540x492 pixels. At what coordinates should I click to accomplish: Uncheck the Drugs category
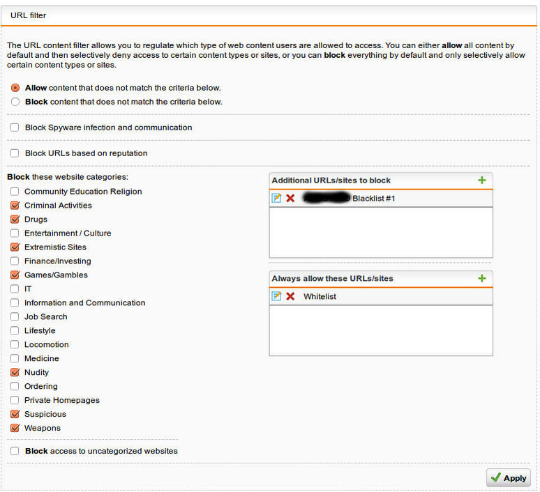point(15,219)
